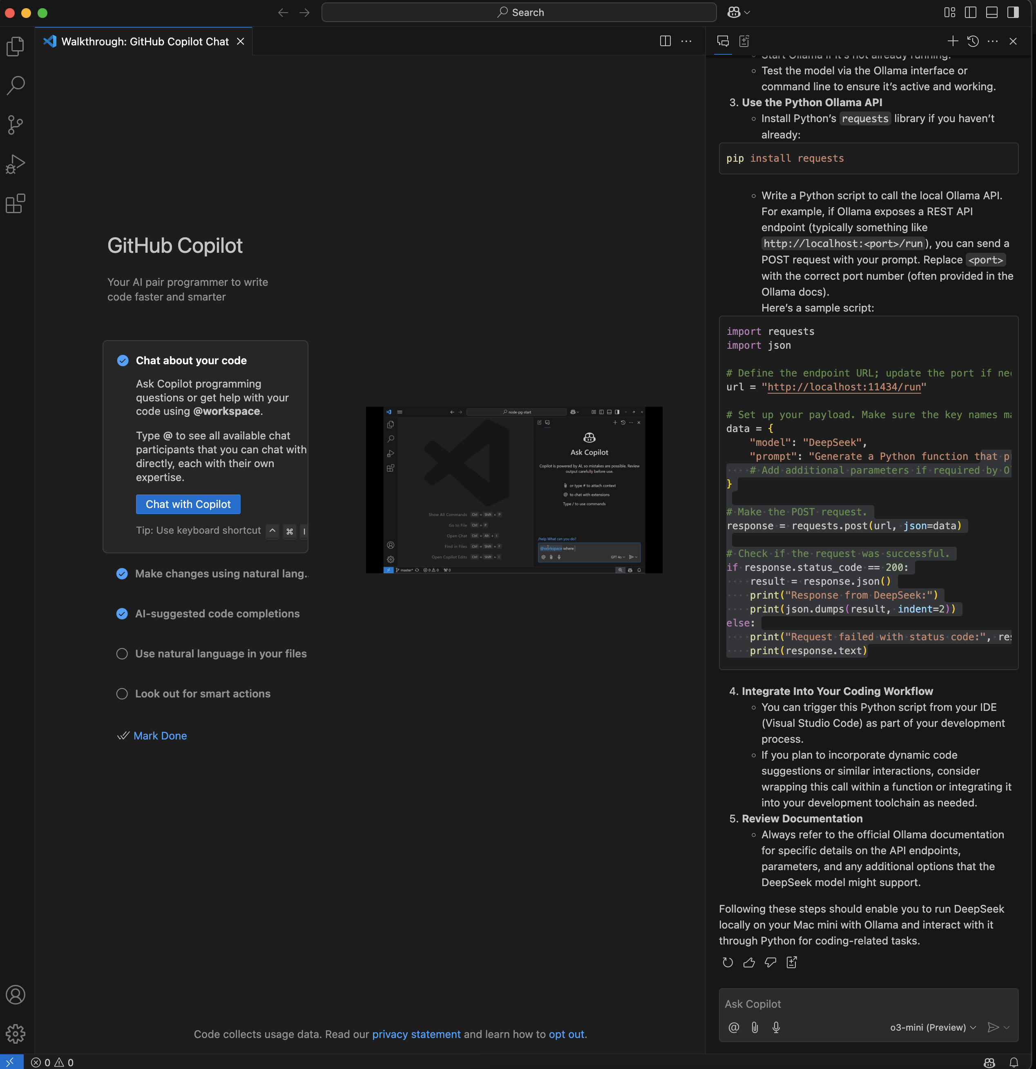Select the Walkthrough: GitHub Copilot Chat tab
The image size is (1036, 1069).
click(145, 42)
